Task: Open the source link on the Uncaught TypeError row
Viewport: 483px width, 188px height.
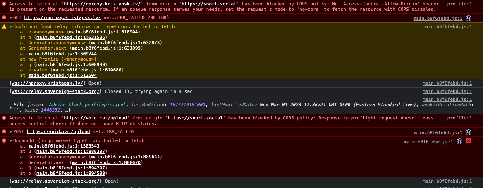Action: coord(428,142)
